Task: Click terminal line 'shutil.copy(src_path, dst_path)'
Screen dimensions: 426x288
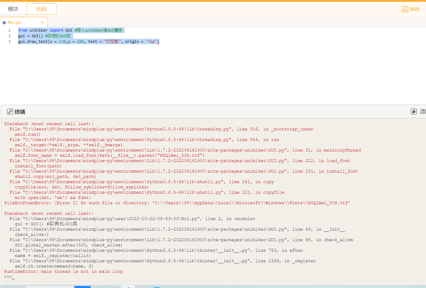Action: [55, 176]
